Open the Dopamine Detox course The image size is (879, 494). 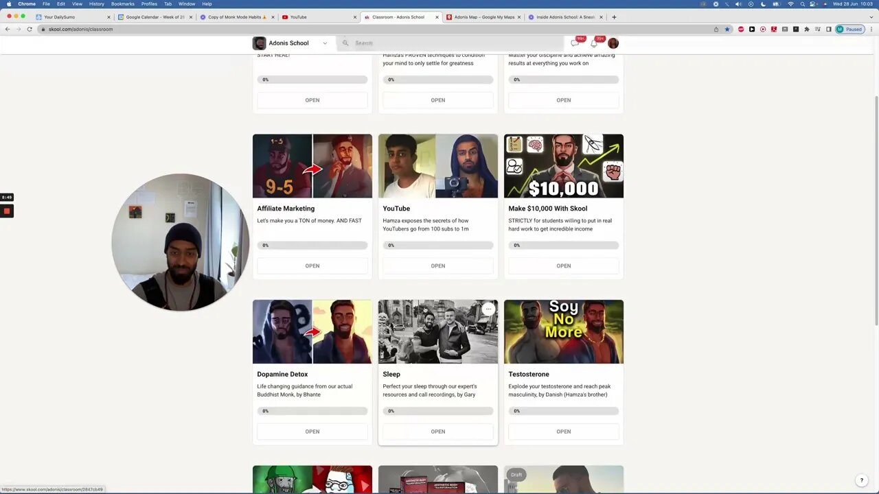click(312, 432)
